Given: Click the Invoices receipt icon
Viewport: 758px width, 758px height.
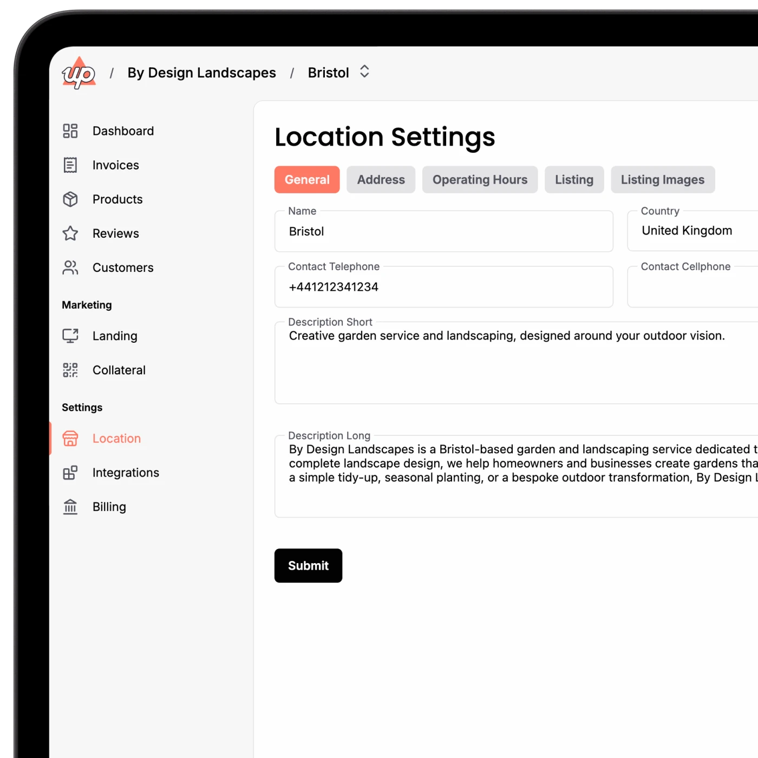Looking at the screenshot, I should coord(70,165).
